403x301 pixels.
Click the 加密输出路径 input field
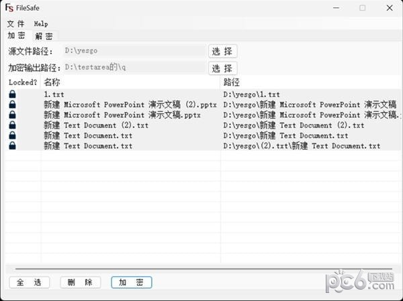134,68
